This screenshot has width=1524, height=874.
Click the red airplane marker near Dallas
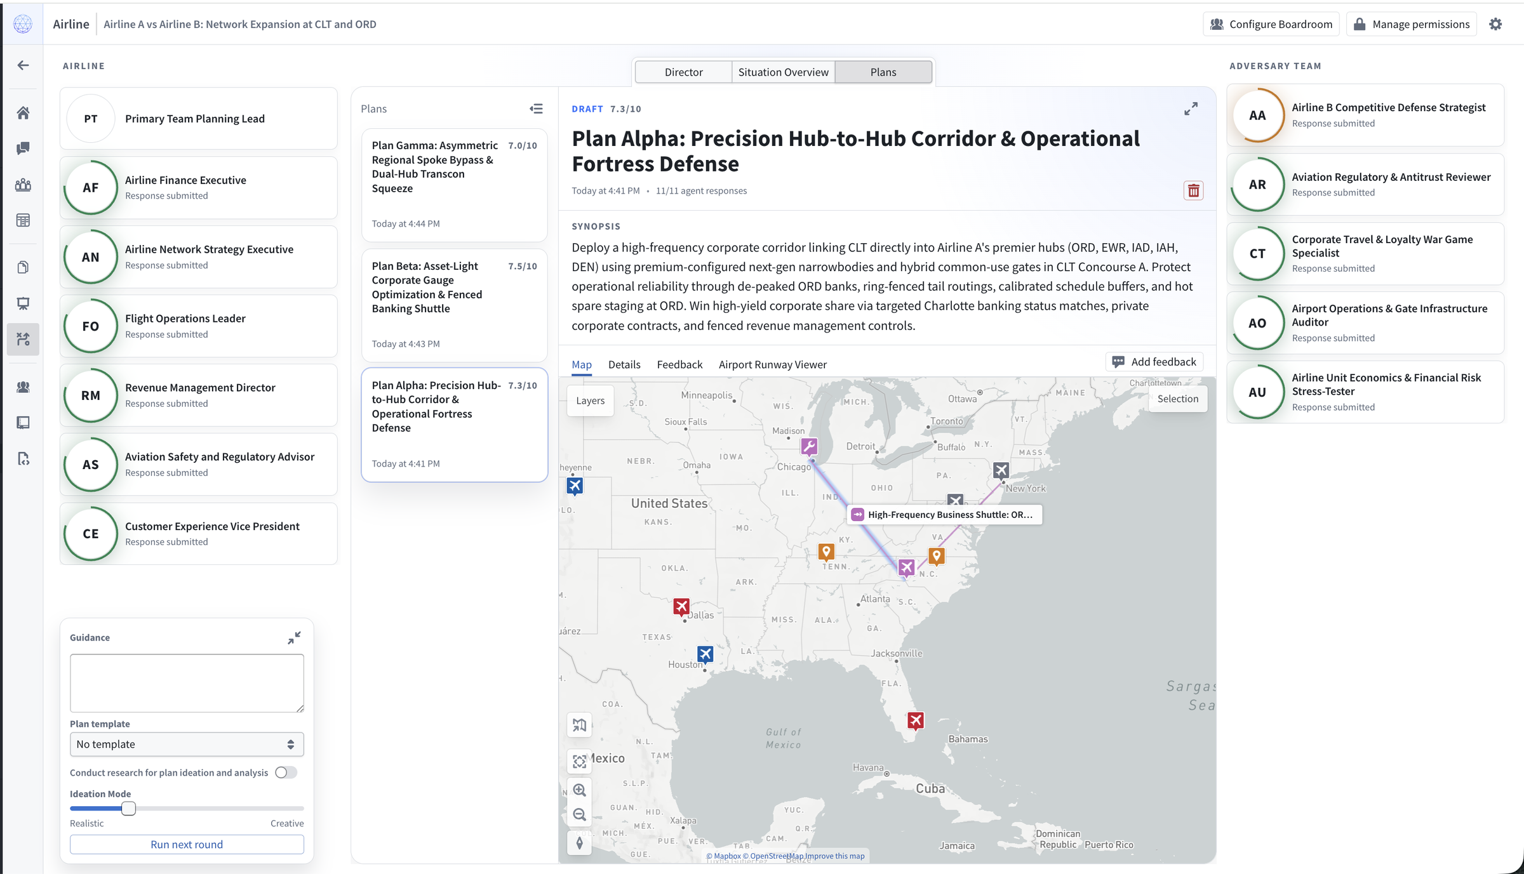coord(681,606)
